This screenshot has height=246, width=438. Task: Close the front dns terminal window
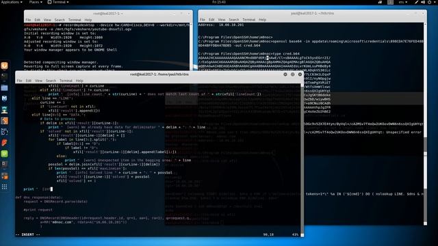coord(300,74)
